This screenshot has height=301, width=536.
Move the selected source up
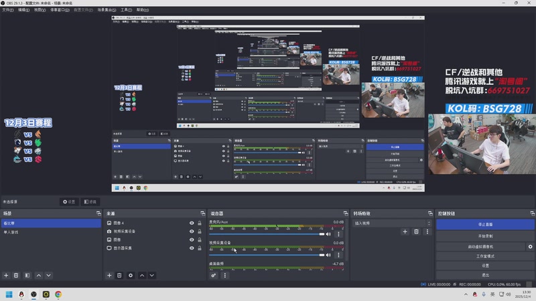tap(142, 276)
